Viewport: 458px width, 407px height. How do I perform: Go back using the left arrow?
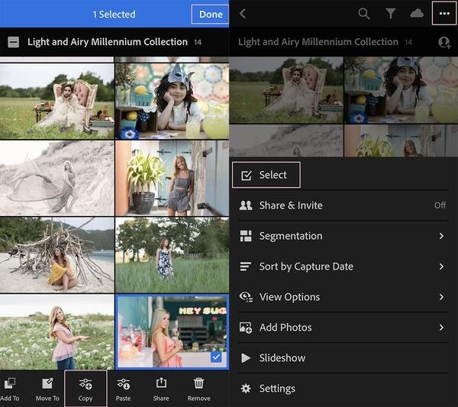click(243, 14)
